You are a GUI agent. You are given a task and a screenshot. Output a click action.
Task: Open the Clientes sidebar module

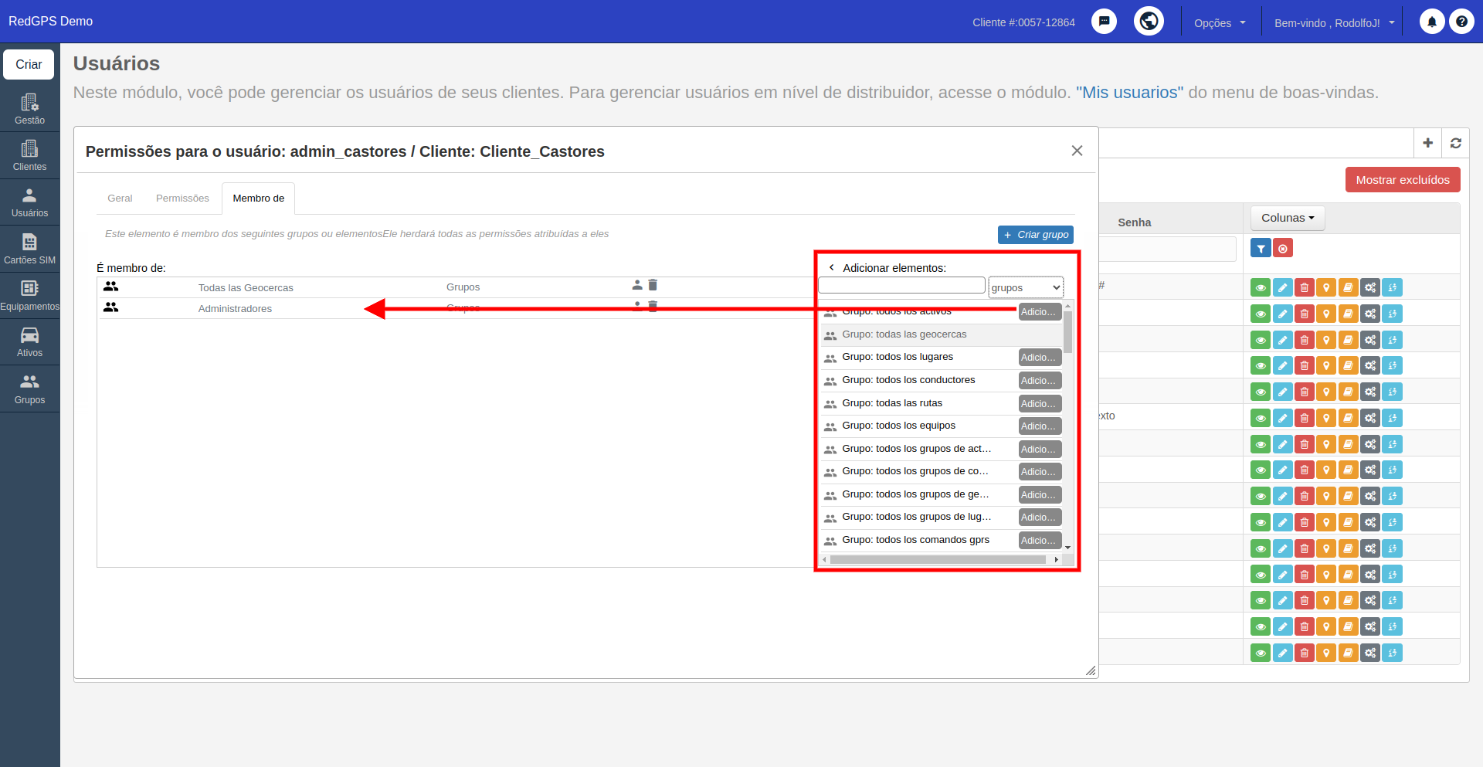(29, 155)
